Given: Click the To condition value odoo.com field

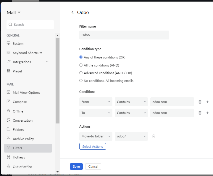Looking at the screenshot, I should 172,113.
